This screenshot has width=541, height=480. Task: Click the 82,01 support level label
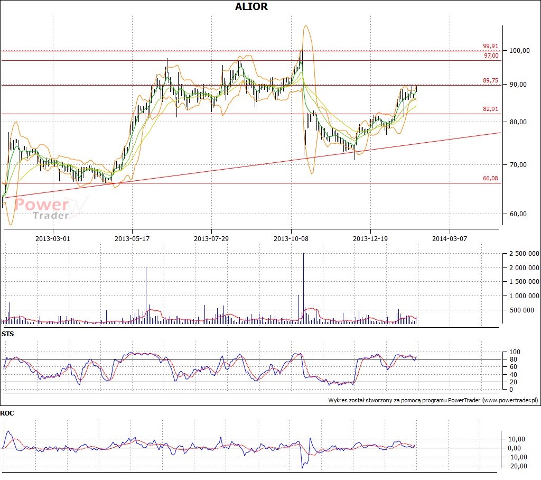pos(490,109)
